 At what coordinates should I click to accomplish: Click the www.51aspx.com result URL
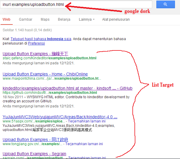click(34, 121)
